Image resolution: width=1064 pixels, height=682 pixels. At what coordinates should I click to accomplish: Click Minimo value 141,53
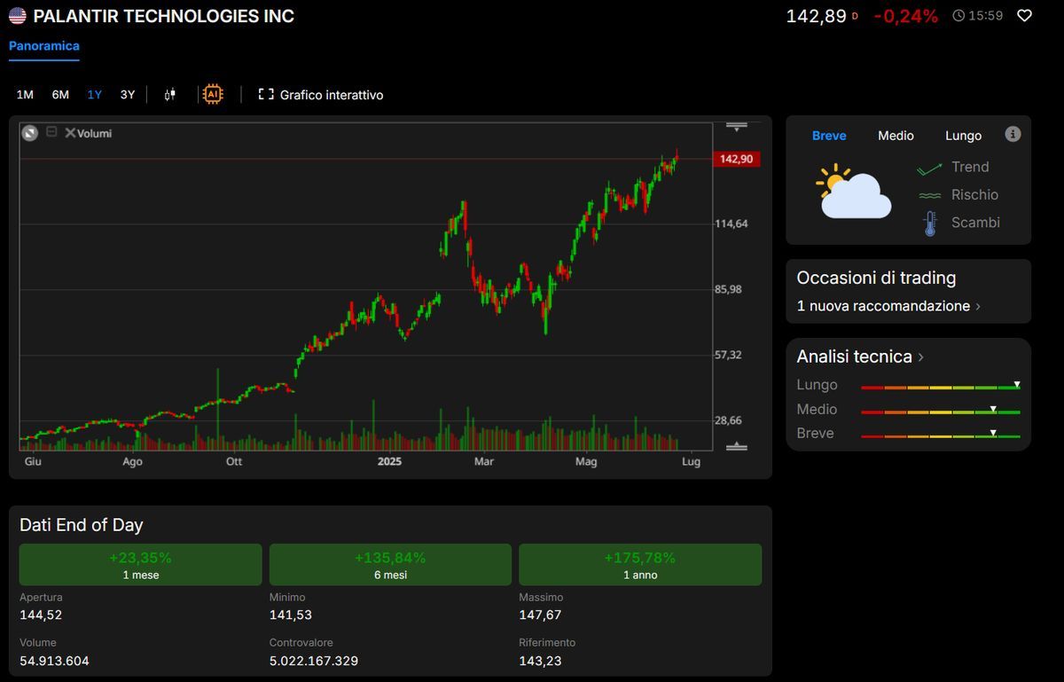291,615
